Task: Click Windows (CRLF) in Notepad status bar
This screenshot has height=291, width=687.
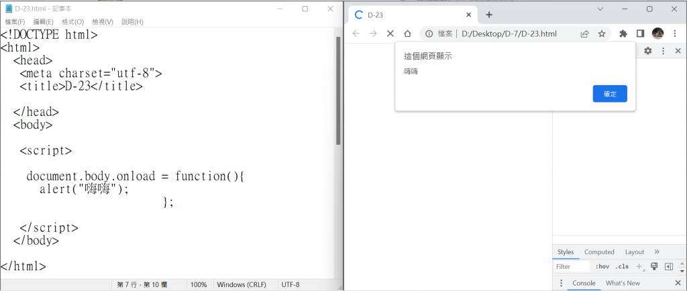Action: click(x=242, y=284)
